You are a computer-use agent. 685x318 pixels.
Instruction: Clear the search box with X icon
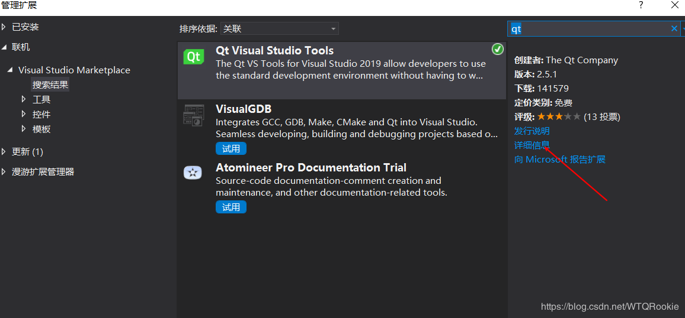coord(674,28)
